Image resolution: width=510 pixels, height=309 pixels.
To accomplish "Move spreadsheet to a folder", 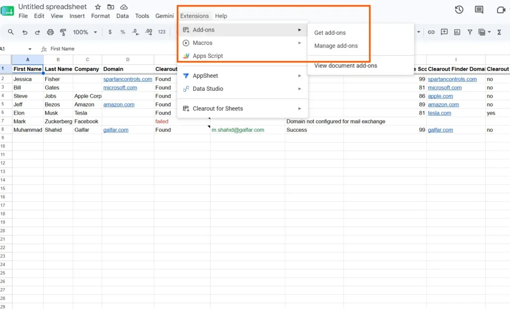I will (111, 7).
